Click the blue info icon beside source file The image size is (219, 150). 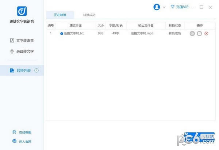coord(62,33)
